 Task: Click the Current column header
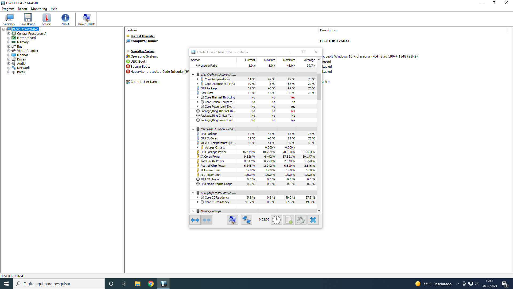click(x=247, y=60)
